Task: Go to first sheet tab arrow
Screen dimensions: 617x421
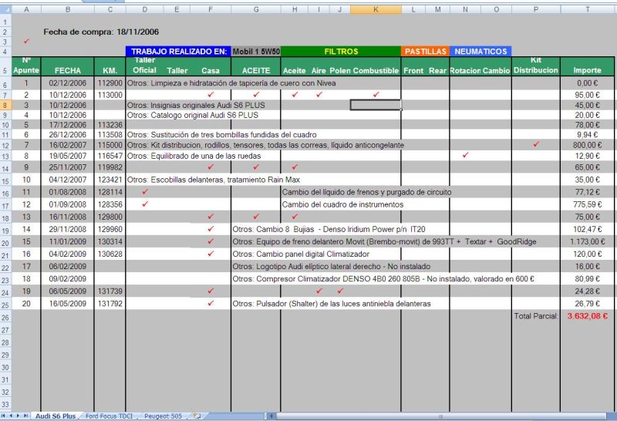Action: pos(3,416)
